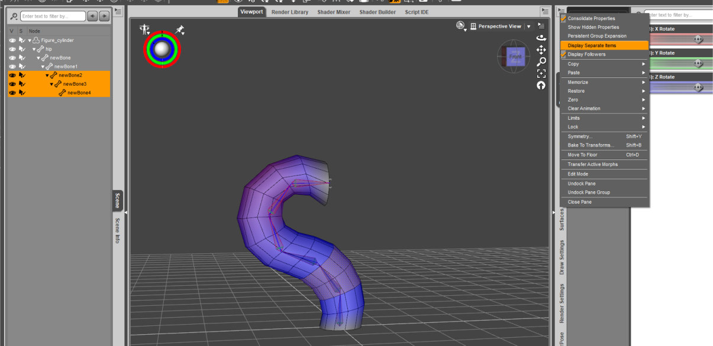
Task: Collapse the hip tree node
Action: [x=34, y=49]
